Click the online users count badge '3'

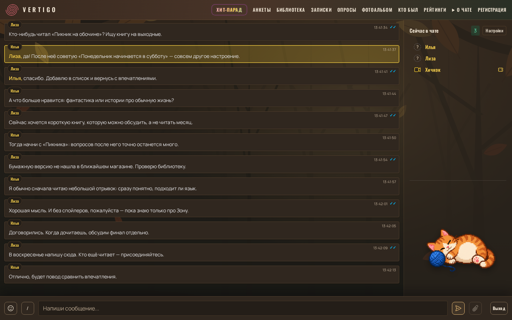pos(475,31)
